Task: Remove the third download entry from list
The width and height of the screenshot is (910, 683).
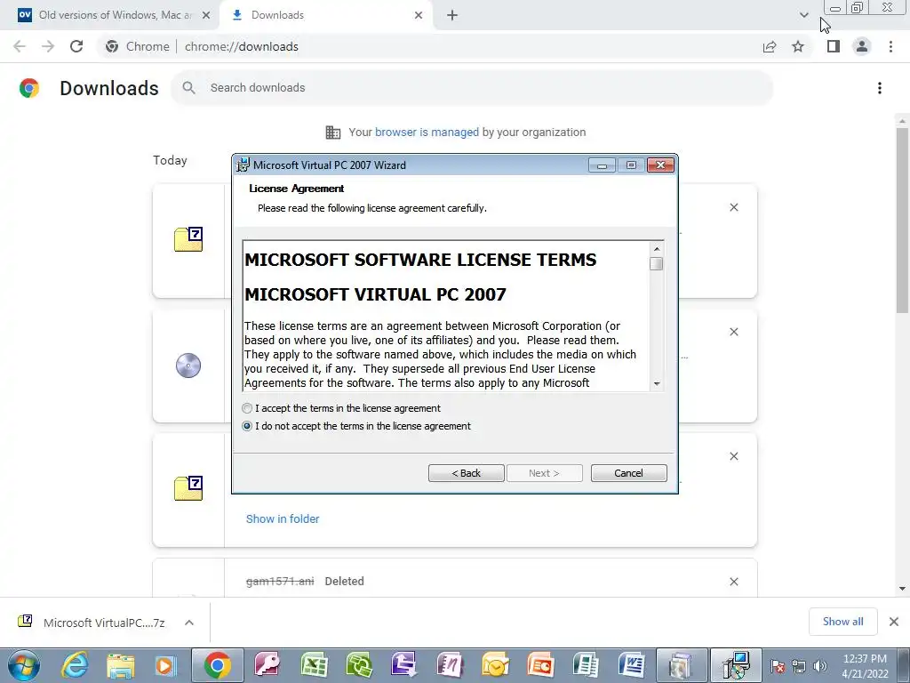Action: pyautogui.click(x=733, y=456)
